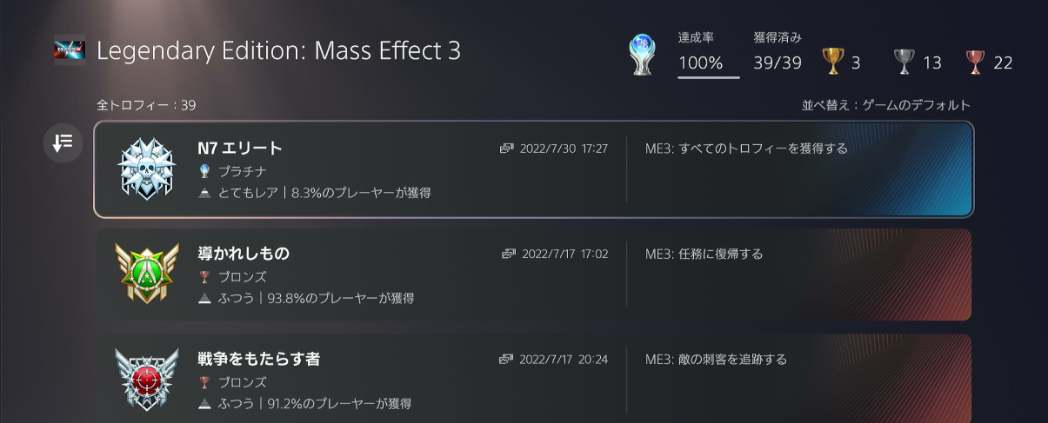This screenshot has width=1048, height=423.
Task: Click the 全トロフィー：39 label
Action: point(146,105)
